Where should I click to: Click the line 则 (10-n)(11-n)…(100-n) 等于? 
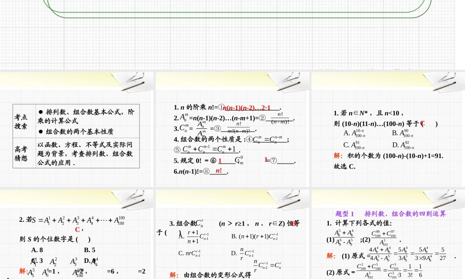[385, 124]
